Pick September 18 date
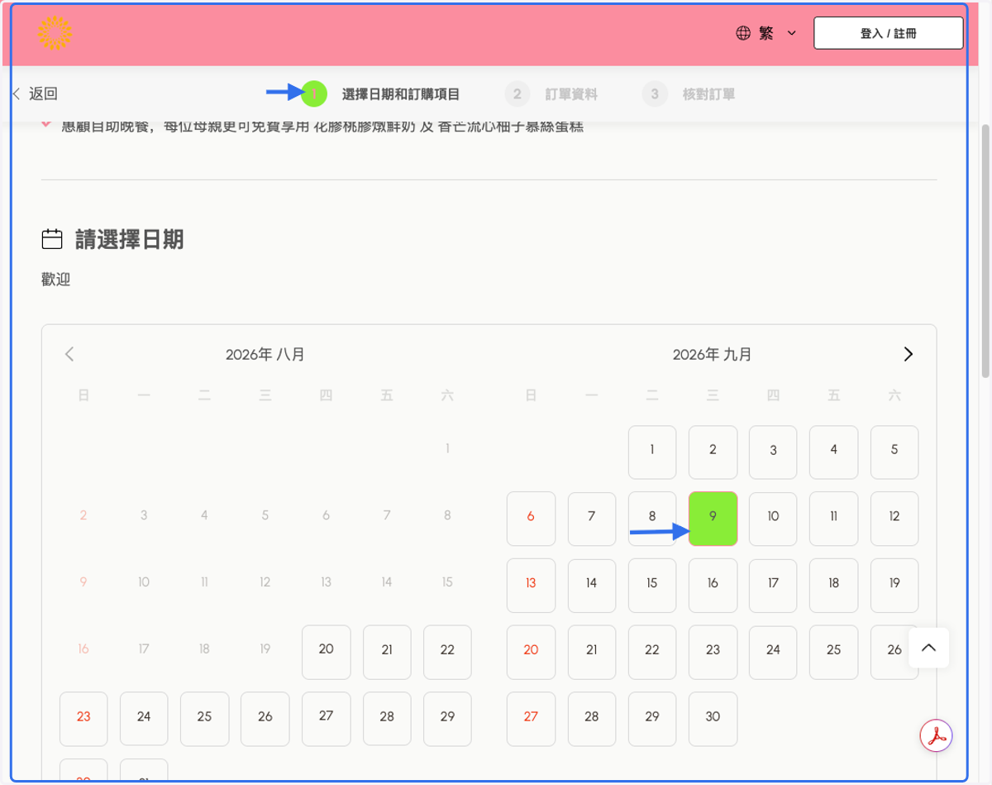The image size is (992, 785). click(x=833, y=586)
